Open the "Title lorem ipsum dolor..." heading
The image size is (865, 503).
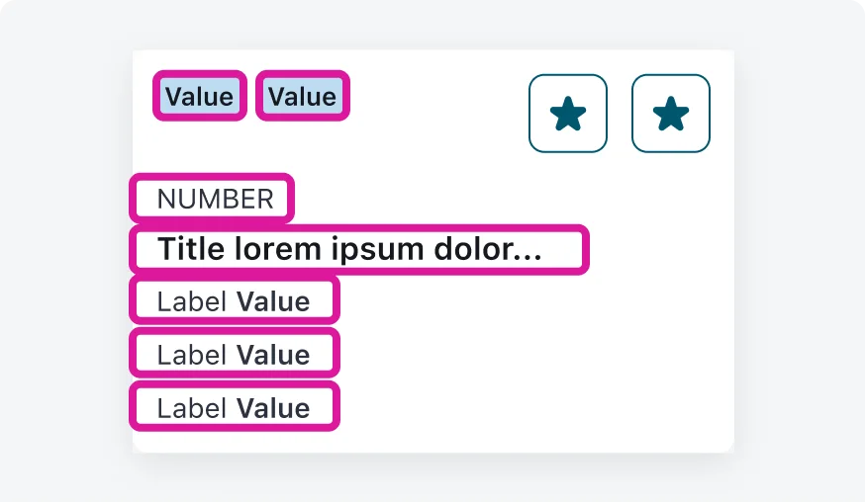(x=349, y=249)
